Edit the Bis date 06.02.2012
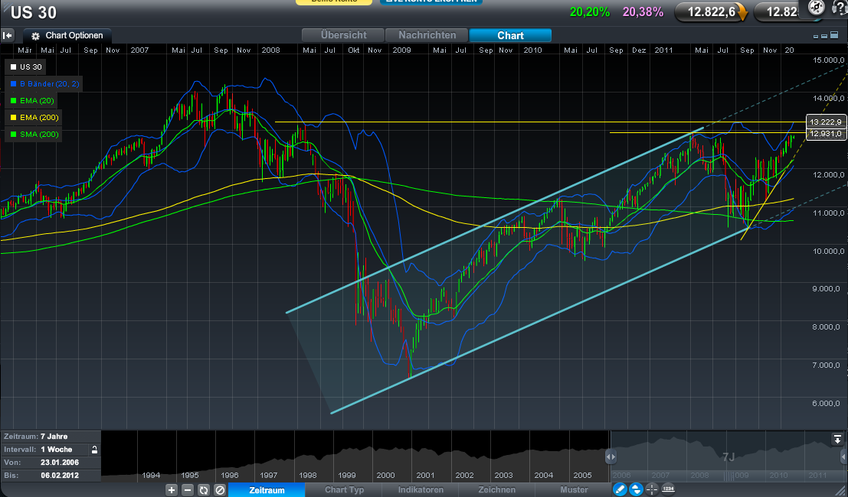The height and width of the screenshot is (497, 848). coord(51,476)
